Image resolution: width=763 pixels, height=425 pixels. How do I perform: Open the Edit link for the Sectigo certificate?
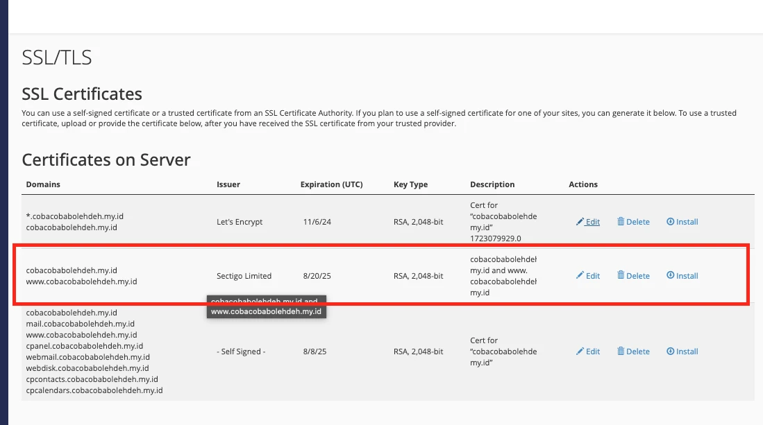tap(589, 275)
